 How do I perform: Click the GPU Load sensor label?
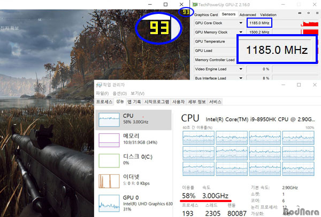pyautogui.click(x=203, y=51)
